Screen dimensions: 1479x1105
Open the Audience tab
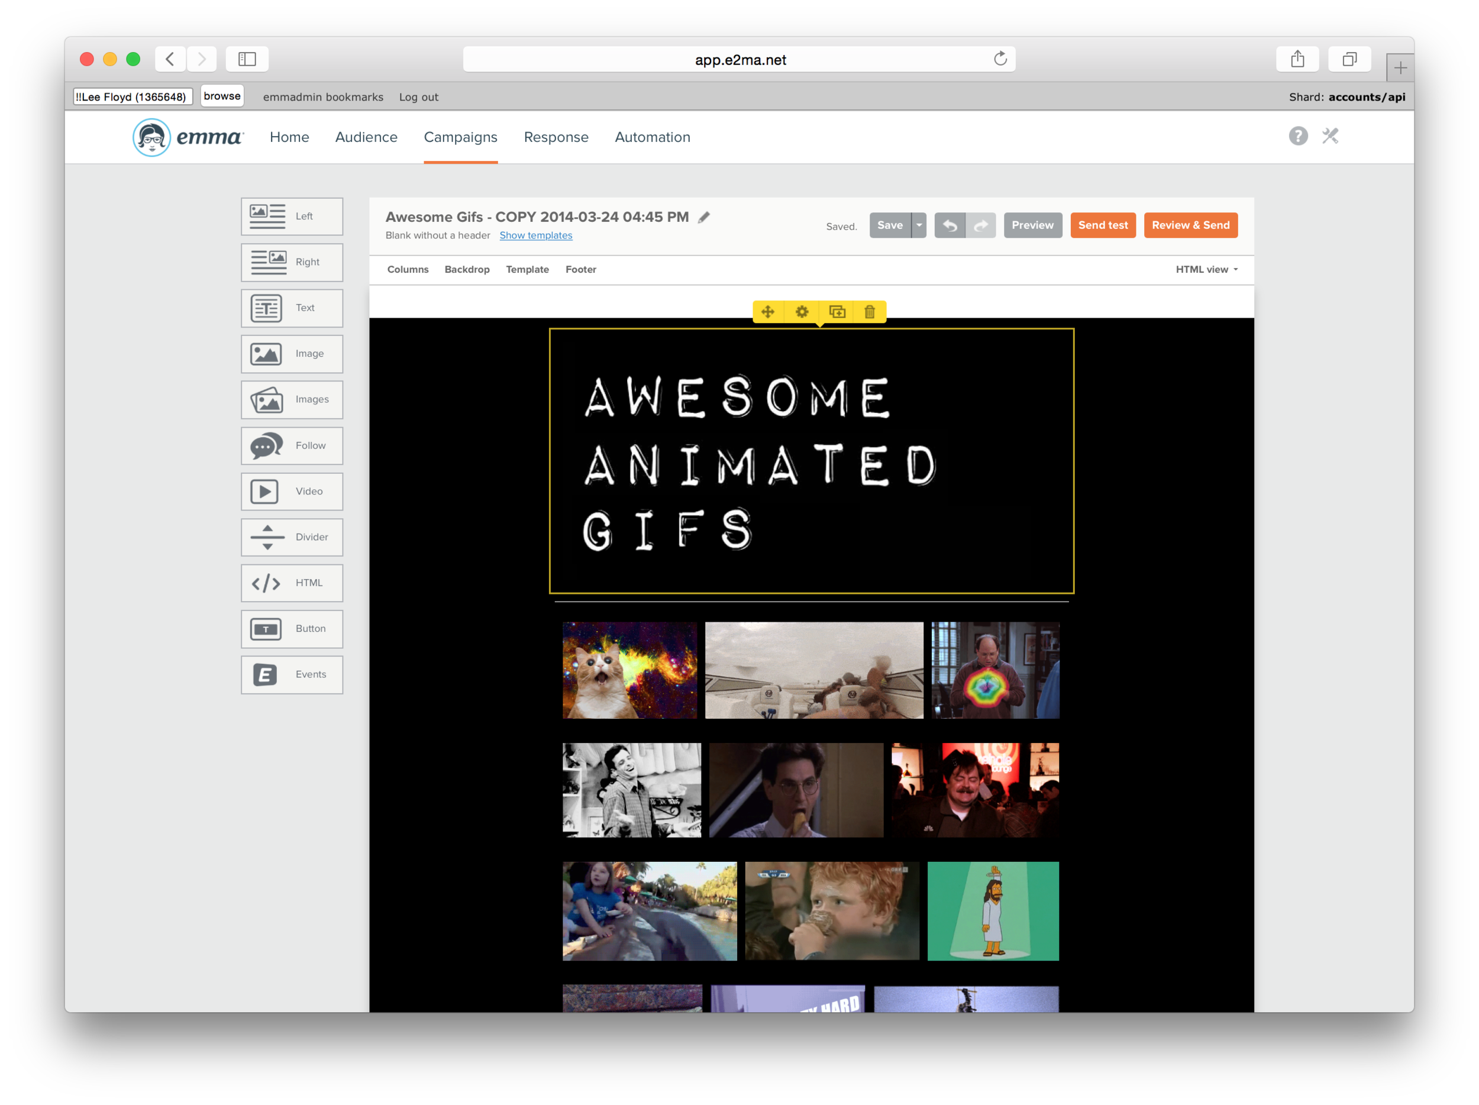click(x=366, y=137)
